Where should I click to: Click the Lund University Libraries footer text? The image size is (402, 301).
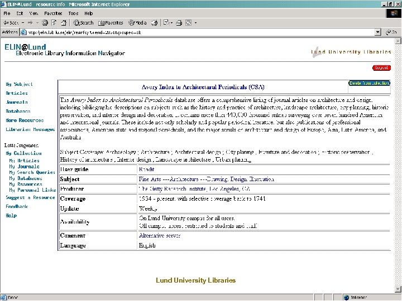(x=195, y=280)
